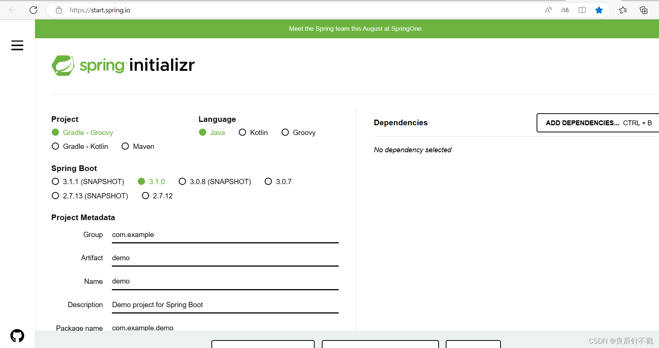Image resolution: width=659 pixels, height=348 pixels.
Task: Click the Add Dependencies button
Action: coord(599,123)
